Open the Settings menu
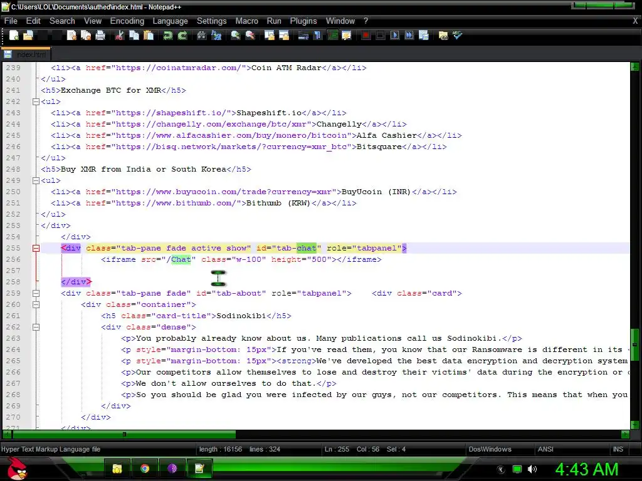The height and width of the screenshot is (481, 642). click(x=211, y=21)
